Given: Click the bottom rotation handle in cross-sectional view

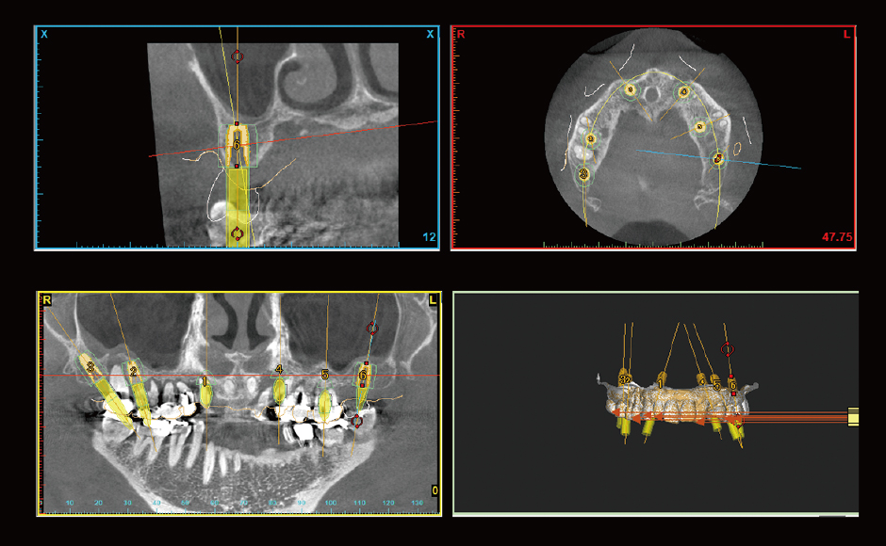Looking at the screenshot, I should tap(237, 233).
